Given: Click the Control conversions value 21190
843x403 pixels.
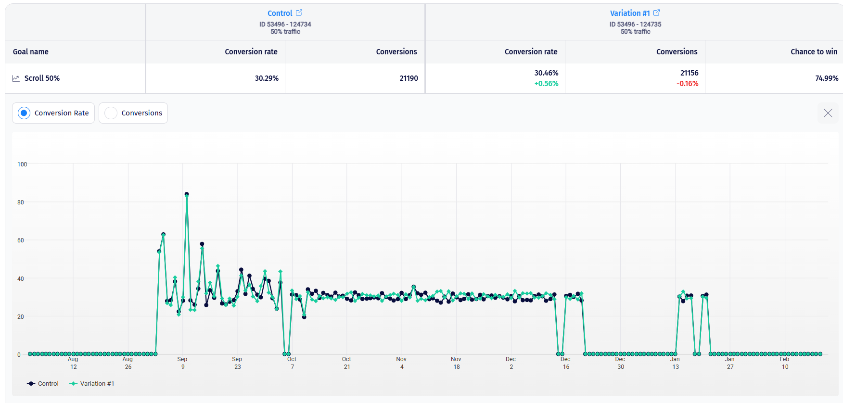Looking at the screenshot, I should click(x=409, y=78).
